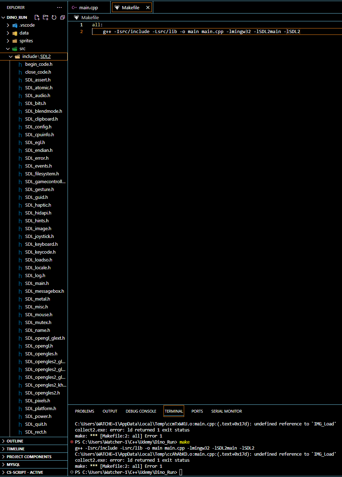Click the .vscode folder icon

point(15,25)
